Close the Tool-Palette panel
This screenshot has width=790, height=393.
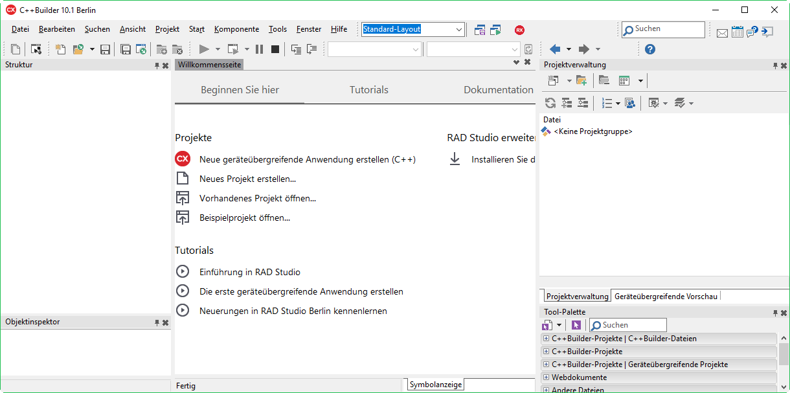784,313
